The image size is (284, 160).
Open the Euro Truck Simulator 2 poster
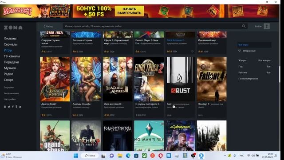(x=149, y=79)
